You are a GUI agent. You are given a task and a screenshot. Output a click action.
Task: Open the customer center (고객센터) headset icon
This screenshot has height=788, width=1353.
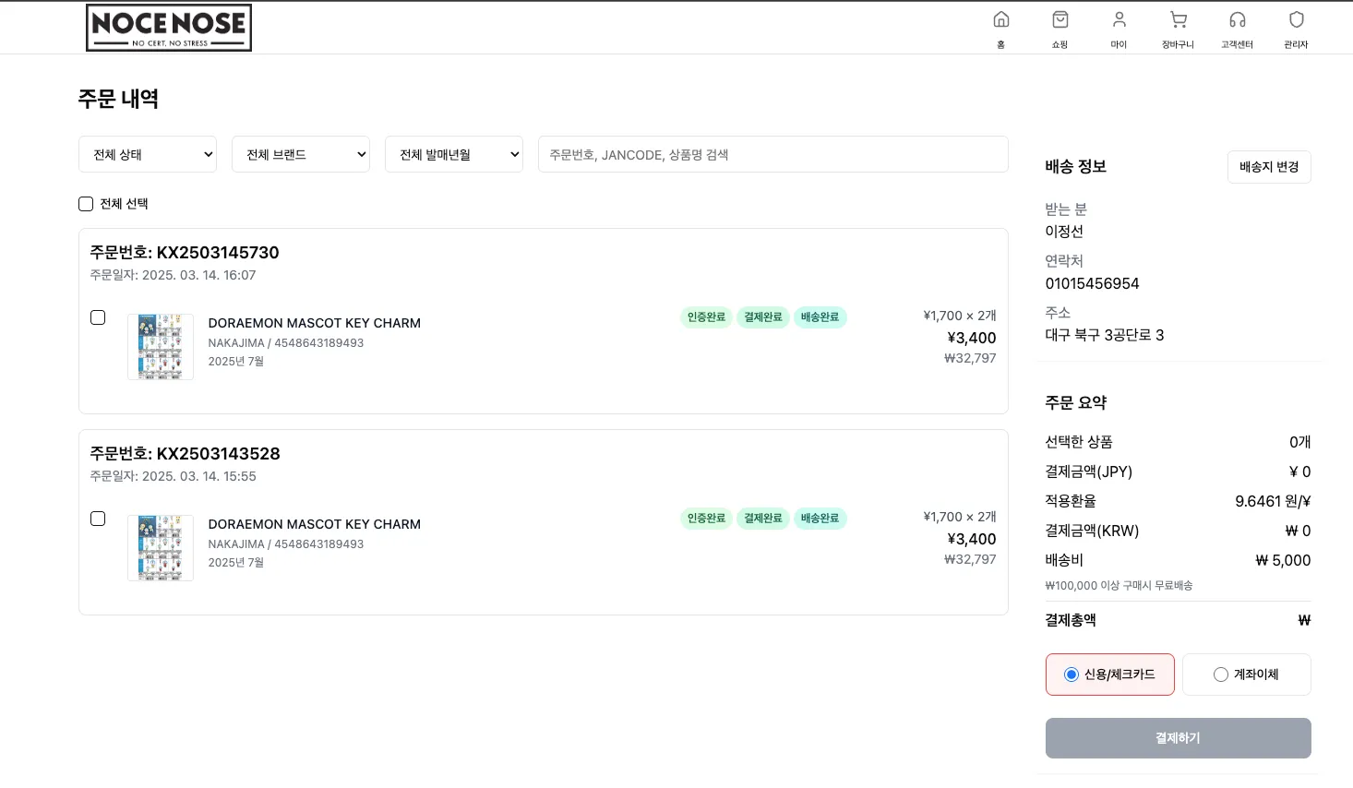point(1238,19)
